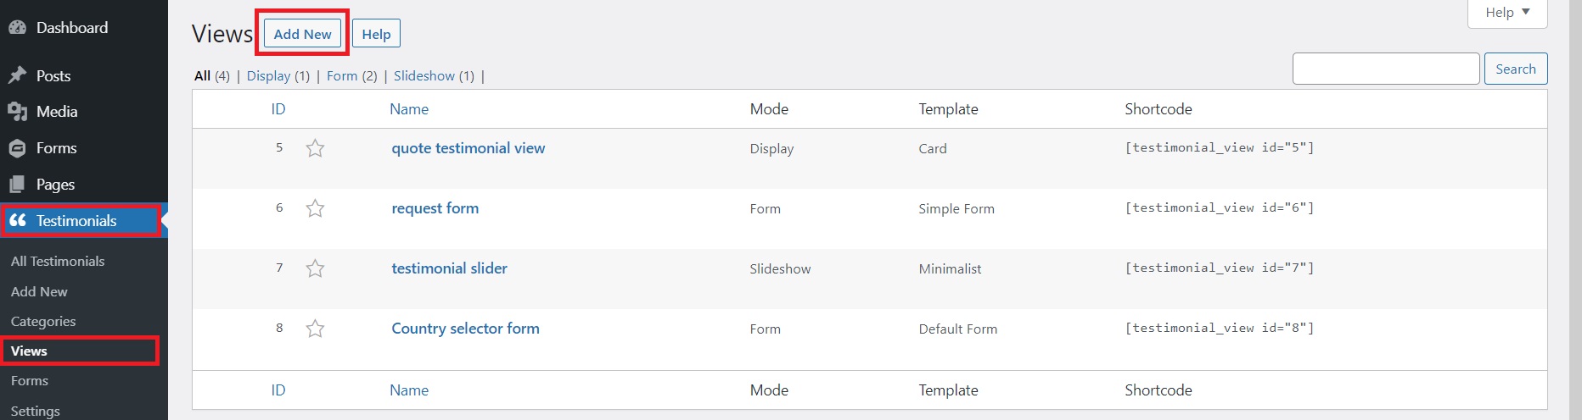Click the Add New view button

[303, 34]
